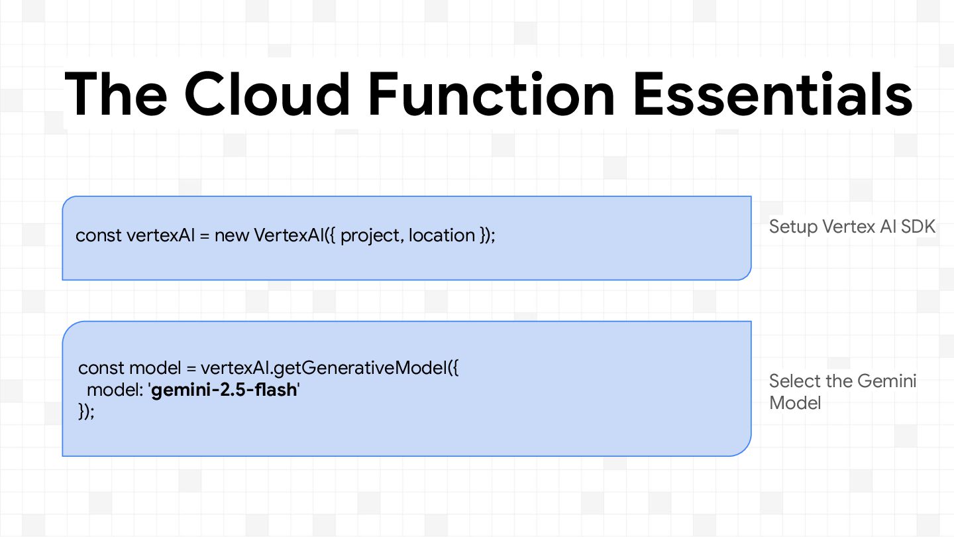The height and width of the screenshot is (537, 954).
Task: Click the "location" parameter in the code
Action: 442,235
